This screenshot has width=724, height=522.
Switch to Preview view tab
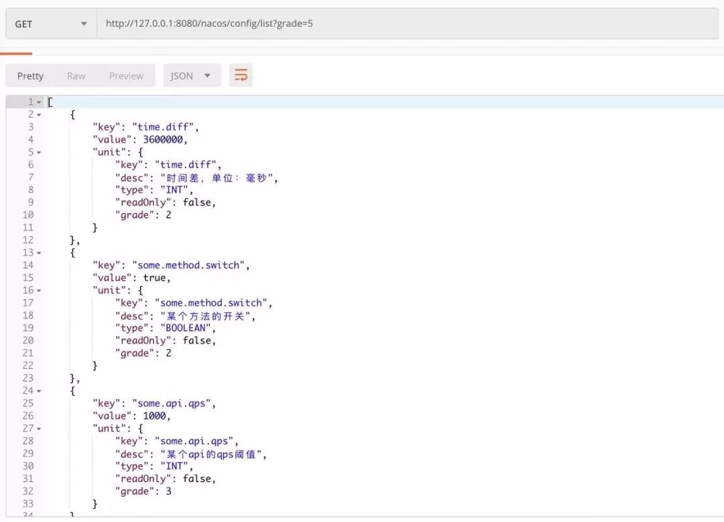pyautogui.click(x=126, y=76)
